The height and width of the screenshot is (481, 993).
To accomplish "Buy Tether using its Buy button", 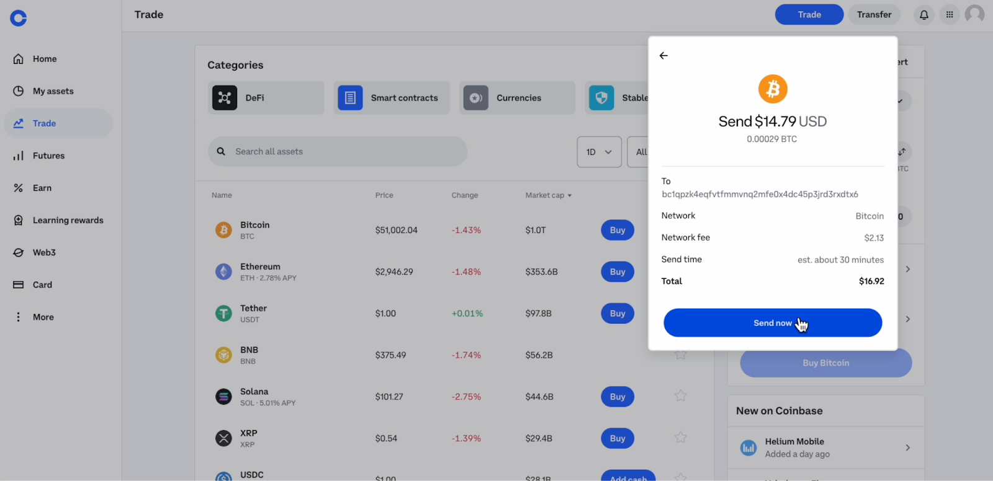I will click(617, 314).
